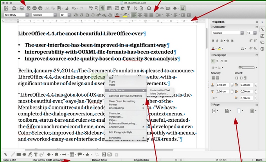This screenshot has width=266, height=162.
Task: Select the Line tool in drawing bar
Action: (x=13, y=155)
